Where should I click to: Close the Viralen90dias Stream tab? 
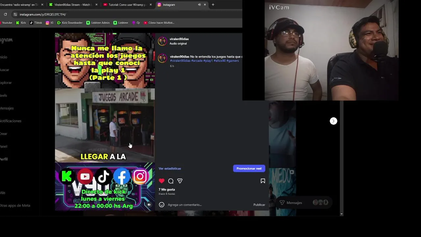pyautogui.click(x=96, y=5)
